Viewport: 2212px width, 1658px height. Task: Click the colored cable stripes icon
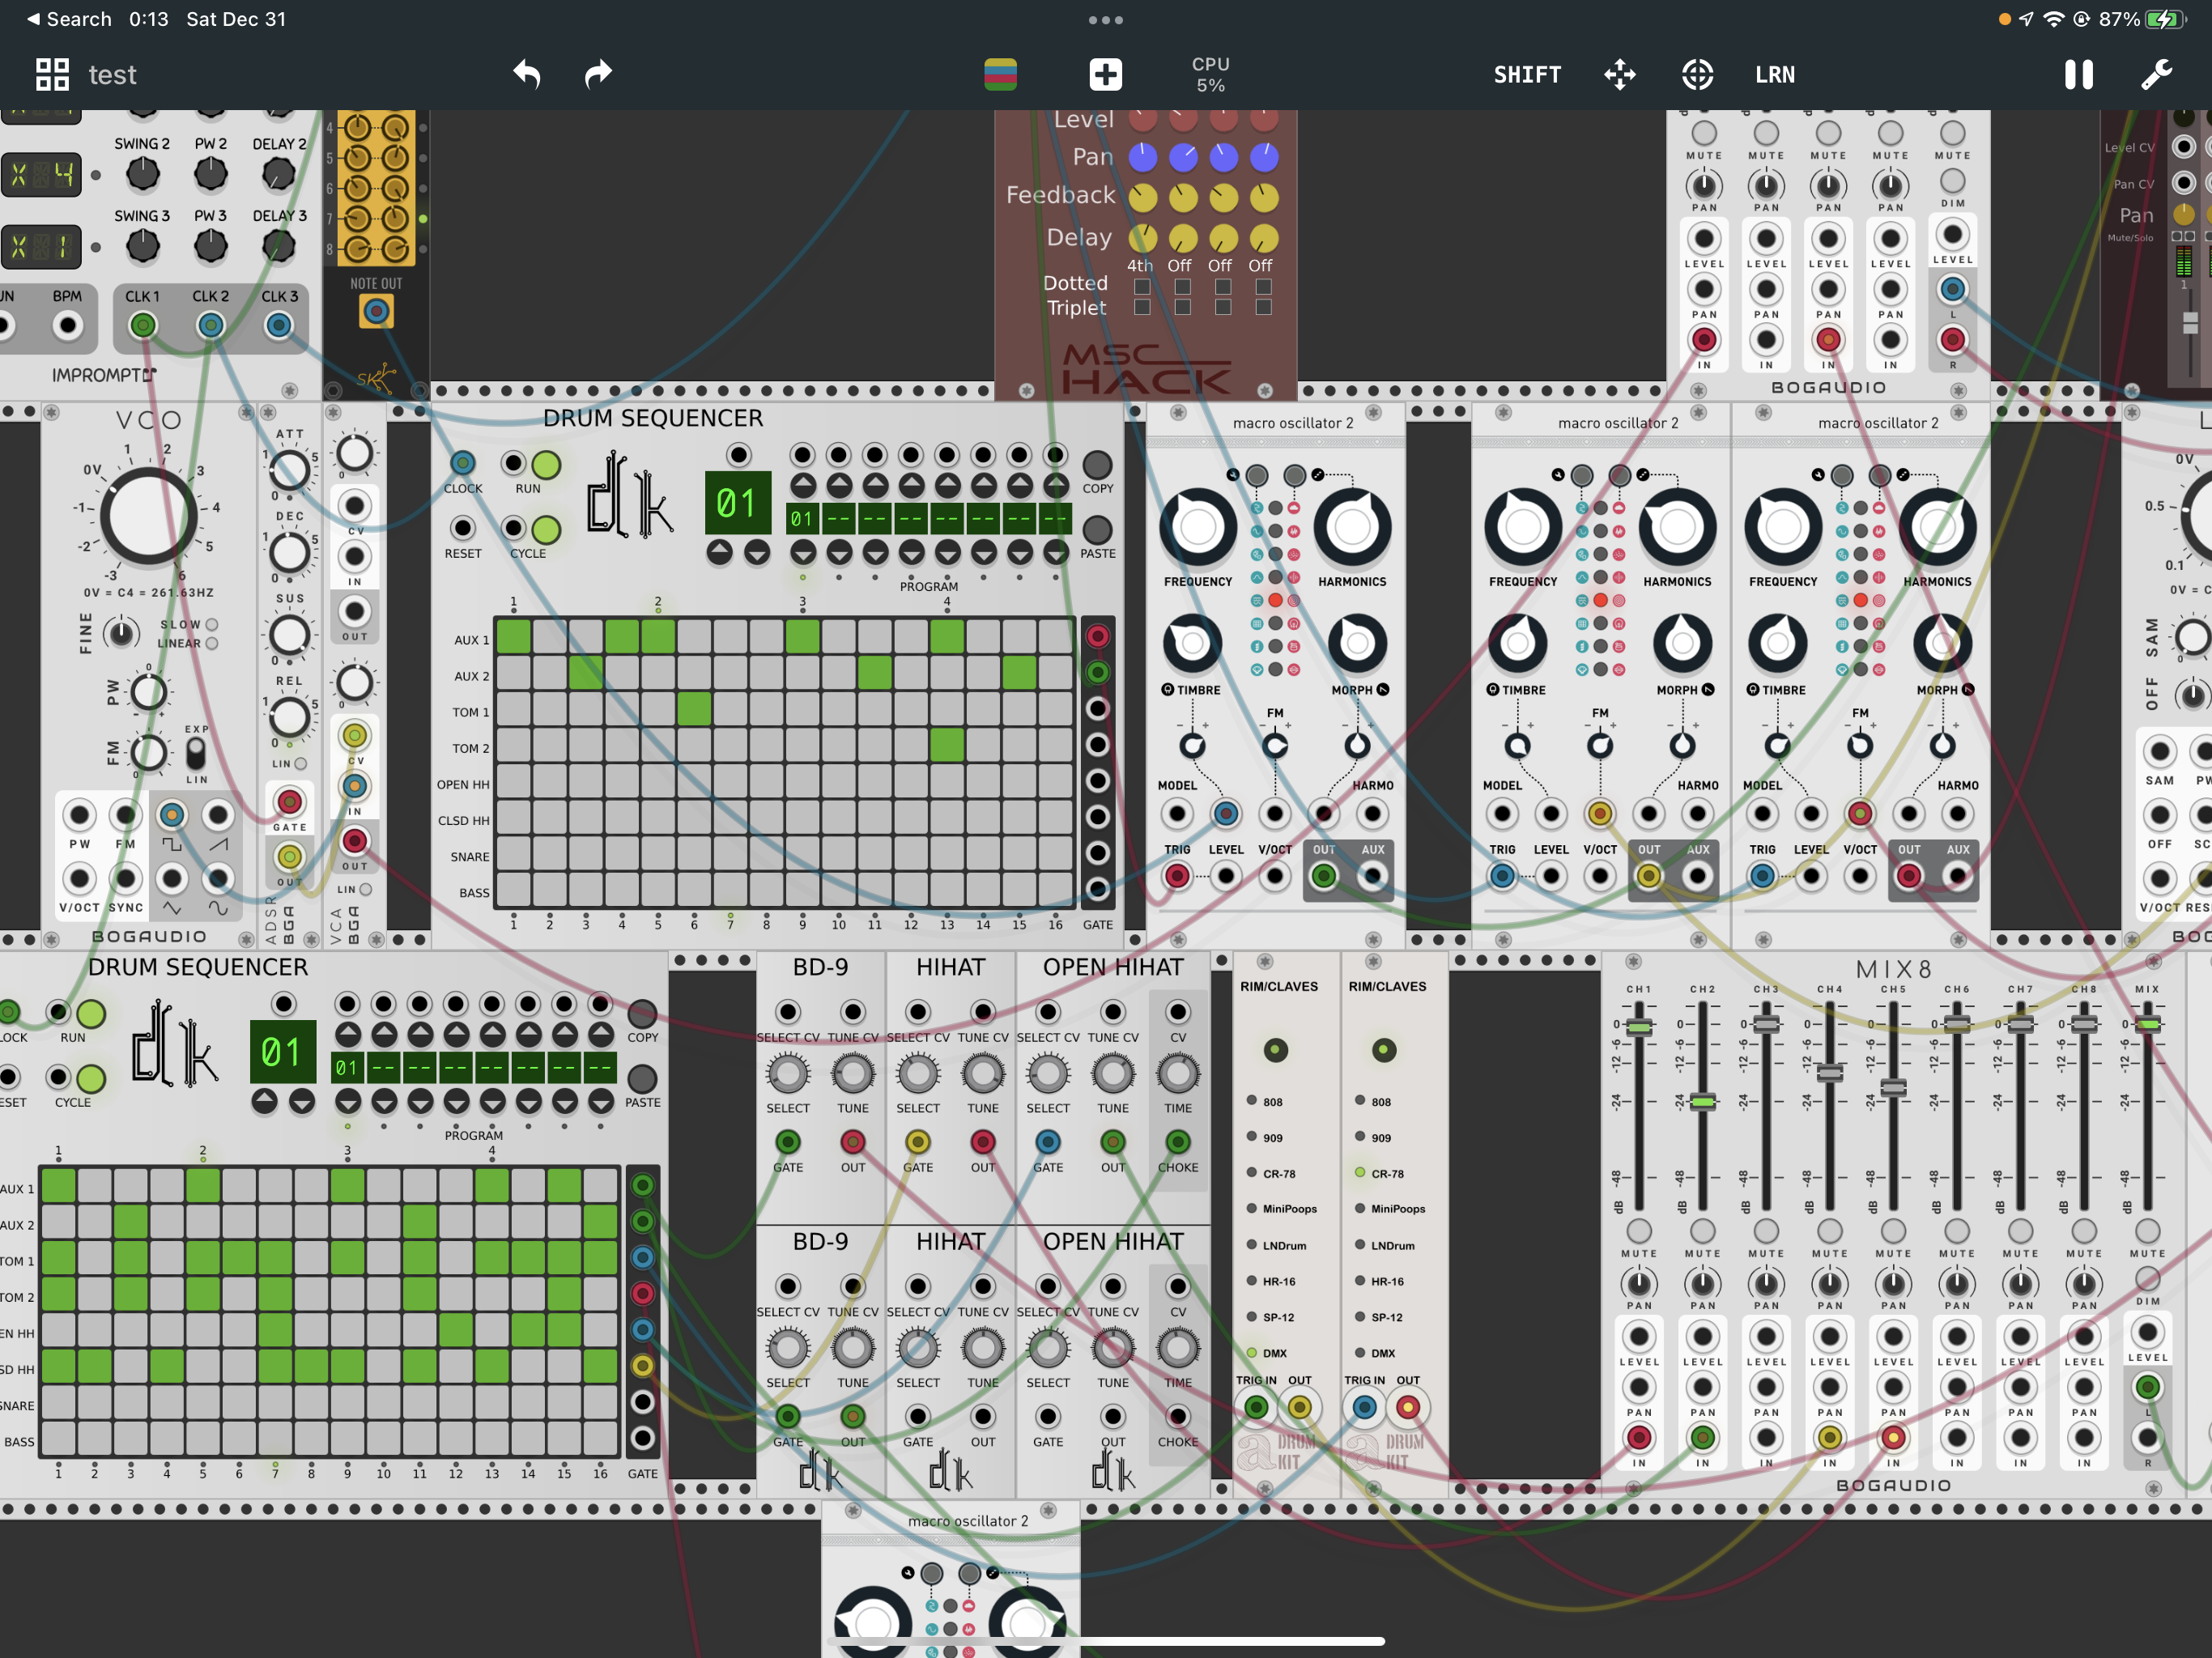point(1000,74)
